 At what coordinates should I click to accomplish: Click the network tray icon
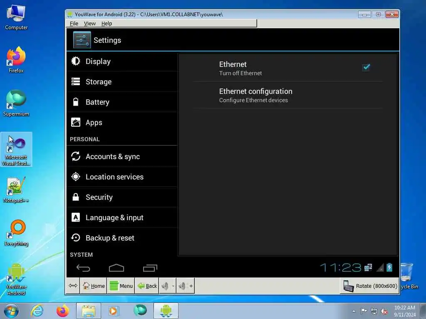pos(374,312)
